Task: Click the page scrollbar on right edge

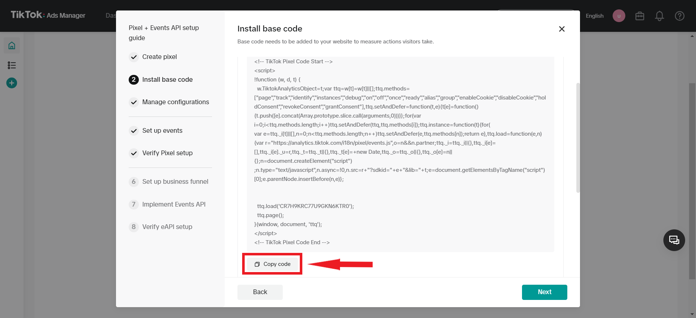Action: (x=692, y=181)
